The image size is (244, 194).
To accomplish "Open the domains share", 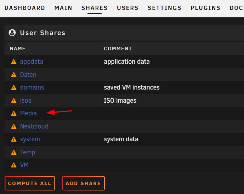I will tap(32, 87).
